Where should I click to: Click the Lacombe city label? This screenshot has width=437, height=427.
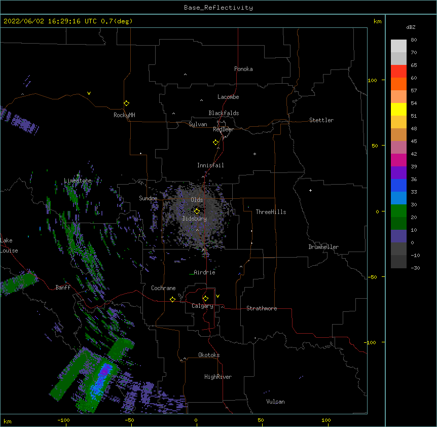tap(228, 97)
